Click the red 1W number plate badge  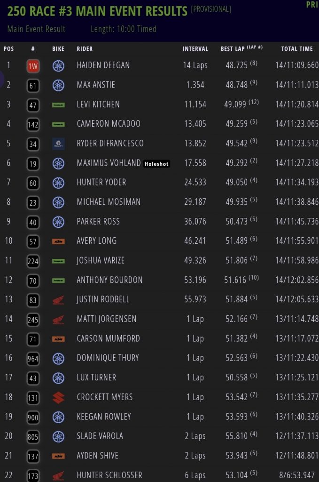click(33, 66)
